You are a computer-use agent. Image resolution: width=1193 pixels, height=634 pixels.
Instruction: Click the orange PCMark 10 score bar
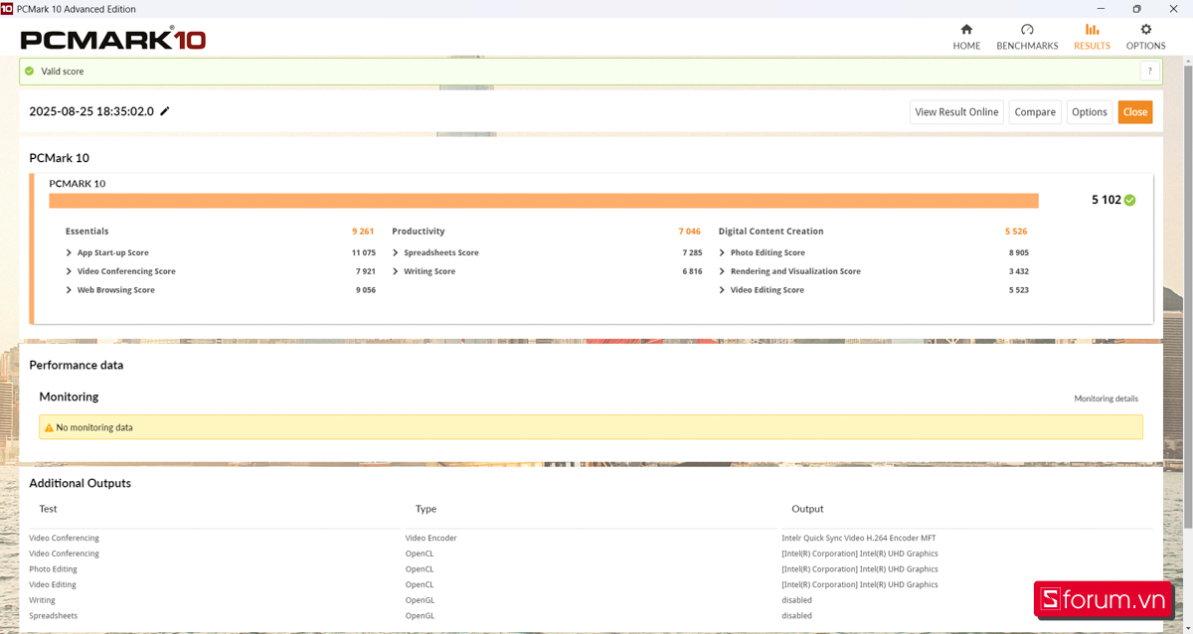coord(544,201)
